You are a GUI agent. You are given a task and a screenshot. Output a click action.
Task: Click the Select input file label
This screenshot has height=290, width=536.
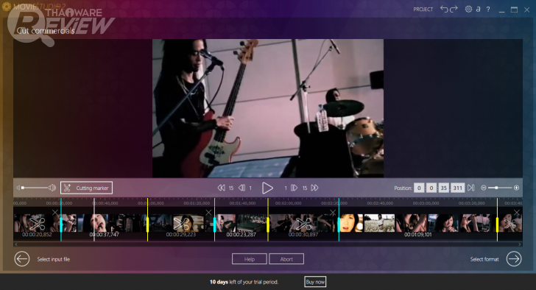(x=53, y=259)
